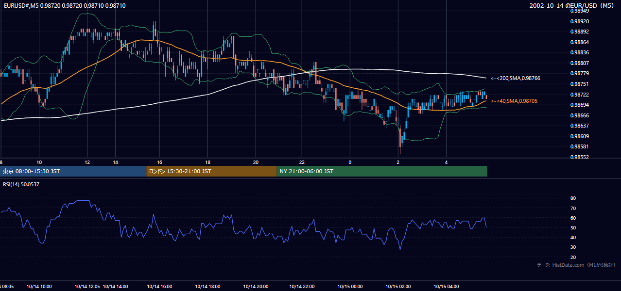Click the 0.98892 price axis label
Viewport: 621px width, 291px height.
[579, 32]
